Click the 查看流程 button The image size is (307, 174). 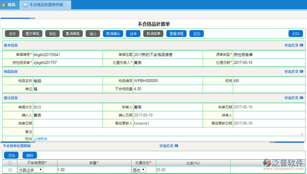(176, 34)
